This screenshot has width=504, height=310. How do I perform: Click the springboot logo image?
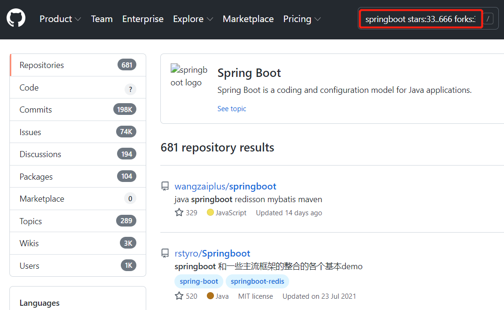pos(189,76)
